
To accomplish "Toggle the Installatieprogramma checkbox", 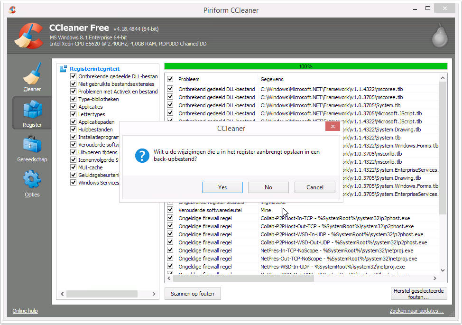I will coord(74,137).
